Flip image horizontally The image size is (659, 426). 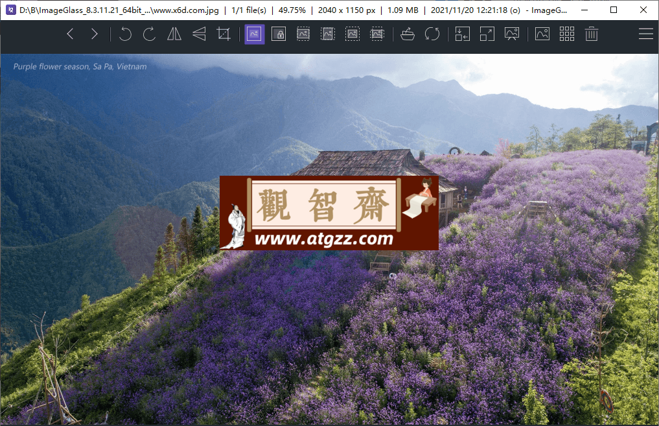[174, 34]
